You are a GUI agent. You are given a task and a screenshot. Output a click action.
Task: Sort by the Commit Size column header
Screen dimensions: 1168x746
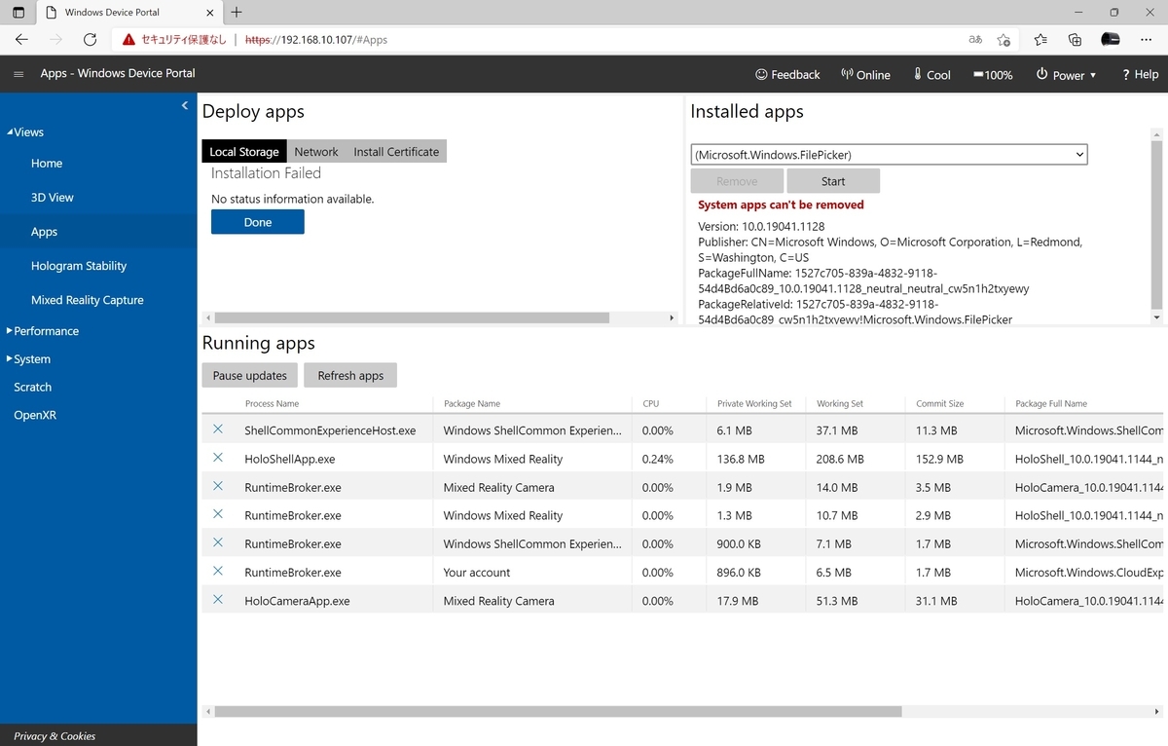point(940,403)
